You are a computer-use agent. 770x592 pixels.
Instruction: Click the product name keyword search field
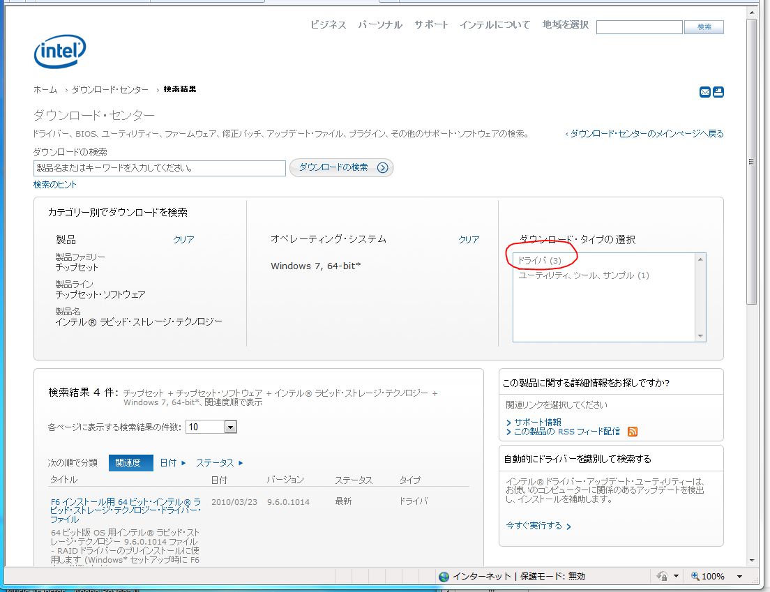pyautogui.click(x=160, y=168)
